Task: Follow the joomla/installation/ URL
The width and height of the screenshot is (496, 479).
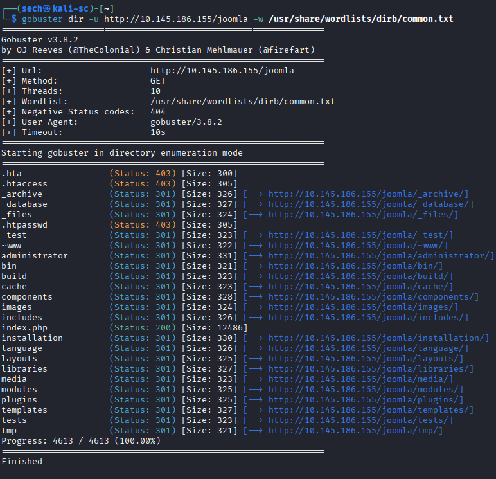Action: pyautogui.click(x=376, y=338)
